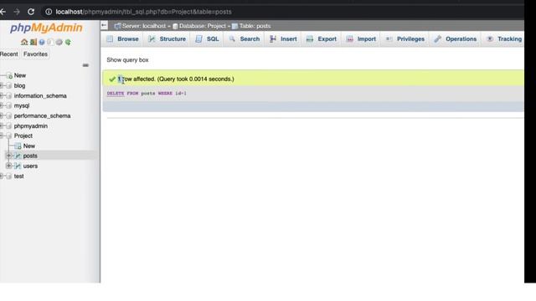Screen dimensions: 536x301
Task: Collapse the Project database node
Action: (2, 135)
